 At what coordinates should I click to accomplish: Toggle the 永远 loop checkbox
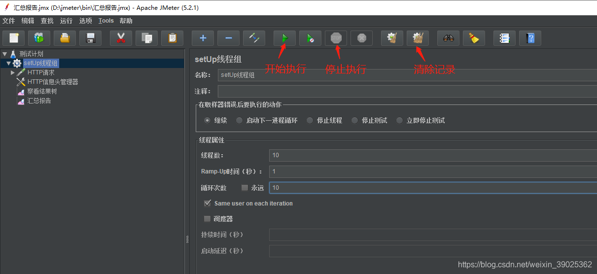pyautogui.click(x=245, y=188)
